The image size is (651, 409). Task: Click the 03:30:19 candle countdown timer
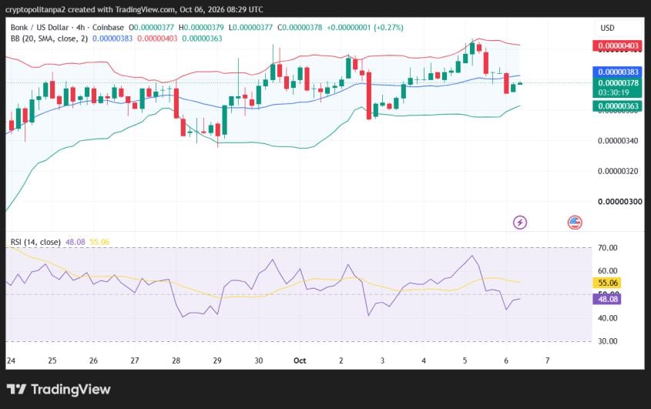[x=613, y=92]
